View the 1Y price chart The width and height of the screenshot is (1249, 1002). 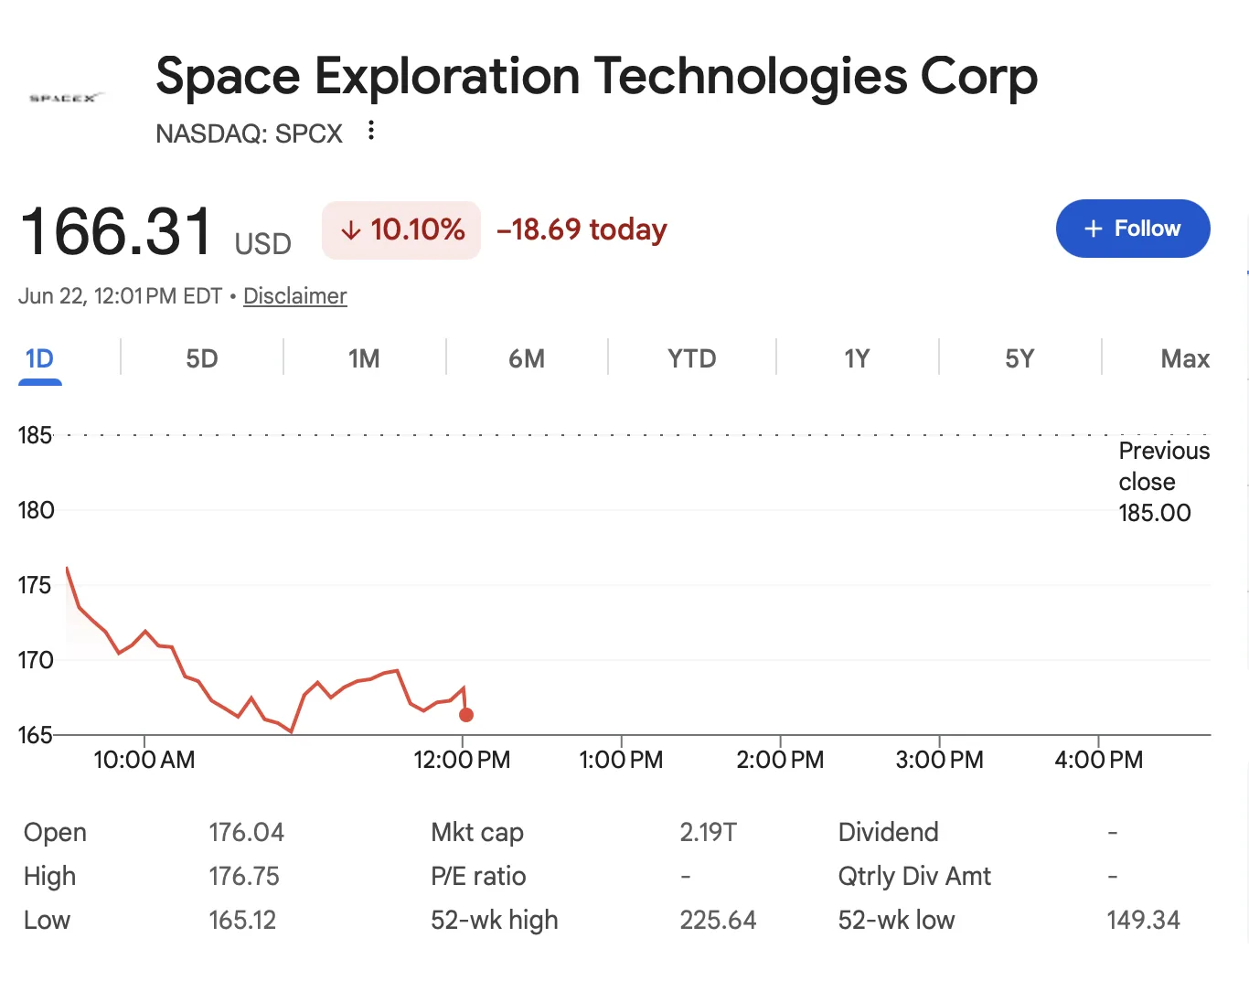857,358
